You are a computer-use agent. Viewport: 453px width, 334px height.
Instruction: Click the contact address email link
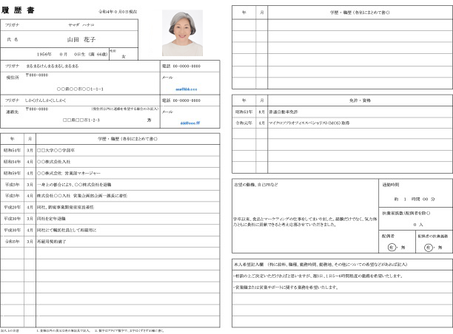(x=187, y=123)
